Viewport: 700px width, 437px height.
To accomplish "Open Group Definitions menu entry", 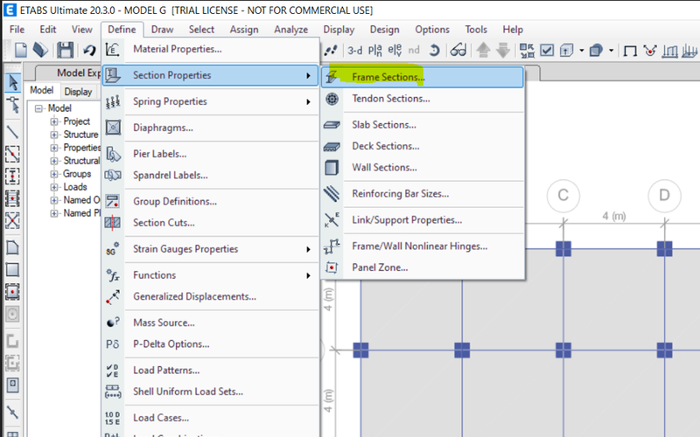I will [210, 202].
